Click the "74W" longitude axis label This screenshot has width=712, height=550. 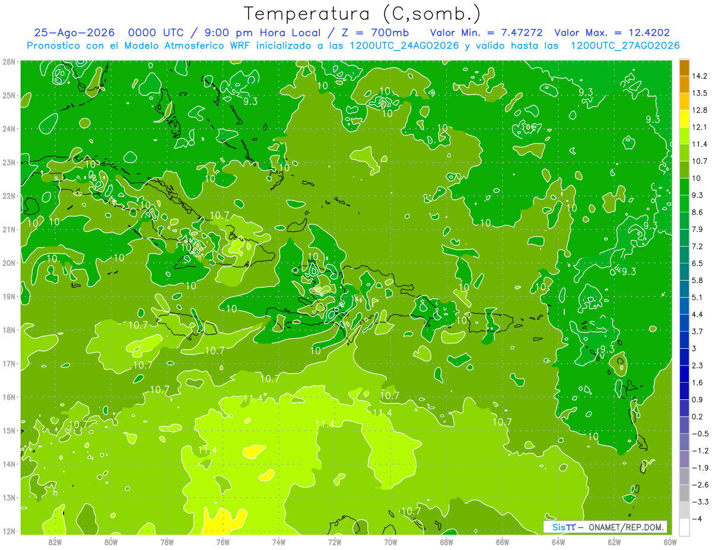coord(279,542)
